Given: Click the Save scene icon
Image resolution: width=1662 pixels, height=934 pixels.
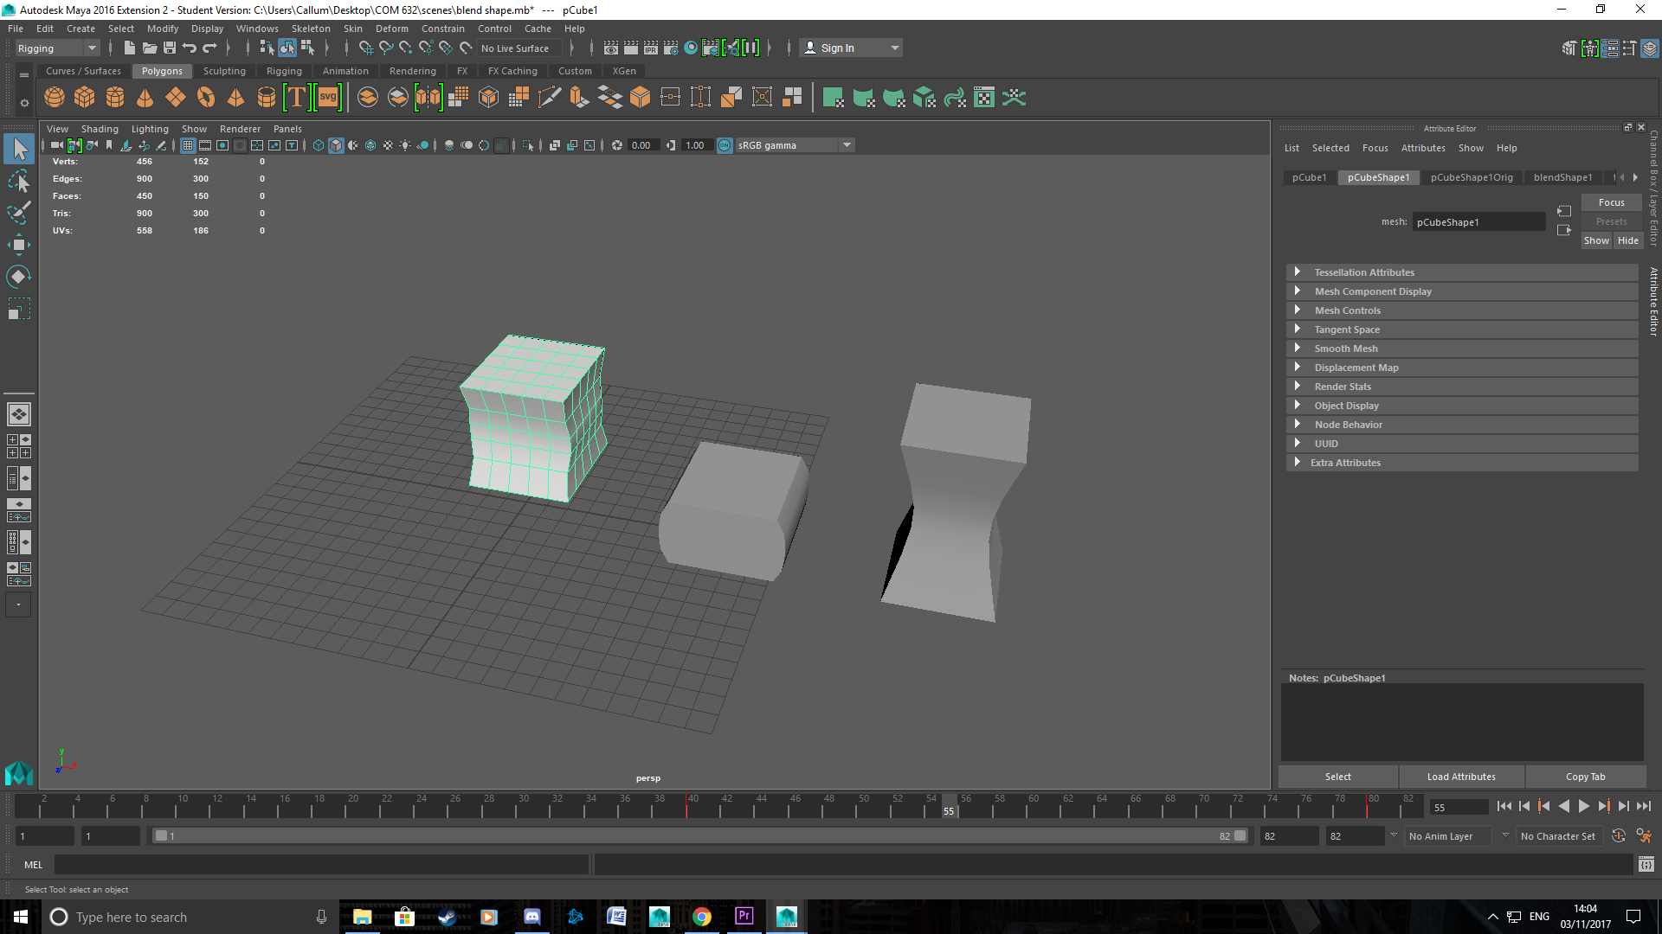Looking at the screenshot, I should pyautogui.click(x=170, y=48).
